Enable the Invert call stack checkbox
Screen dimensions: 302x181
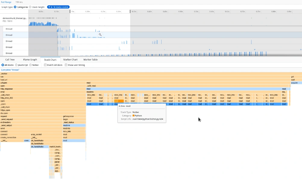tap(45, 65)
